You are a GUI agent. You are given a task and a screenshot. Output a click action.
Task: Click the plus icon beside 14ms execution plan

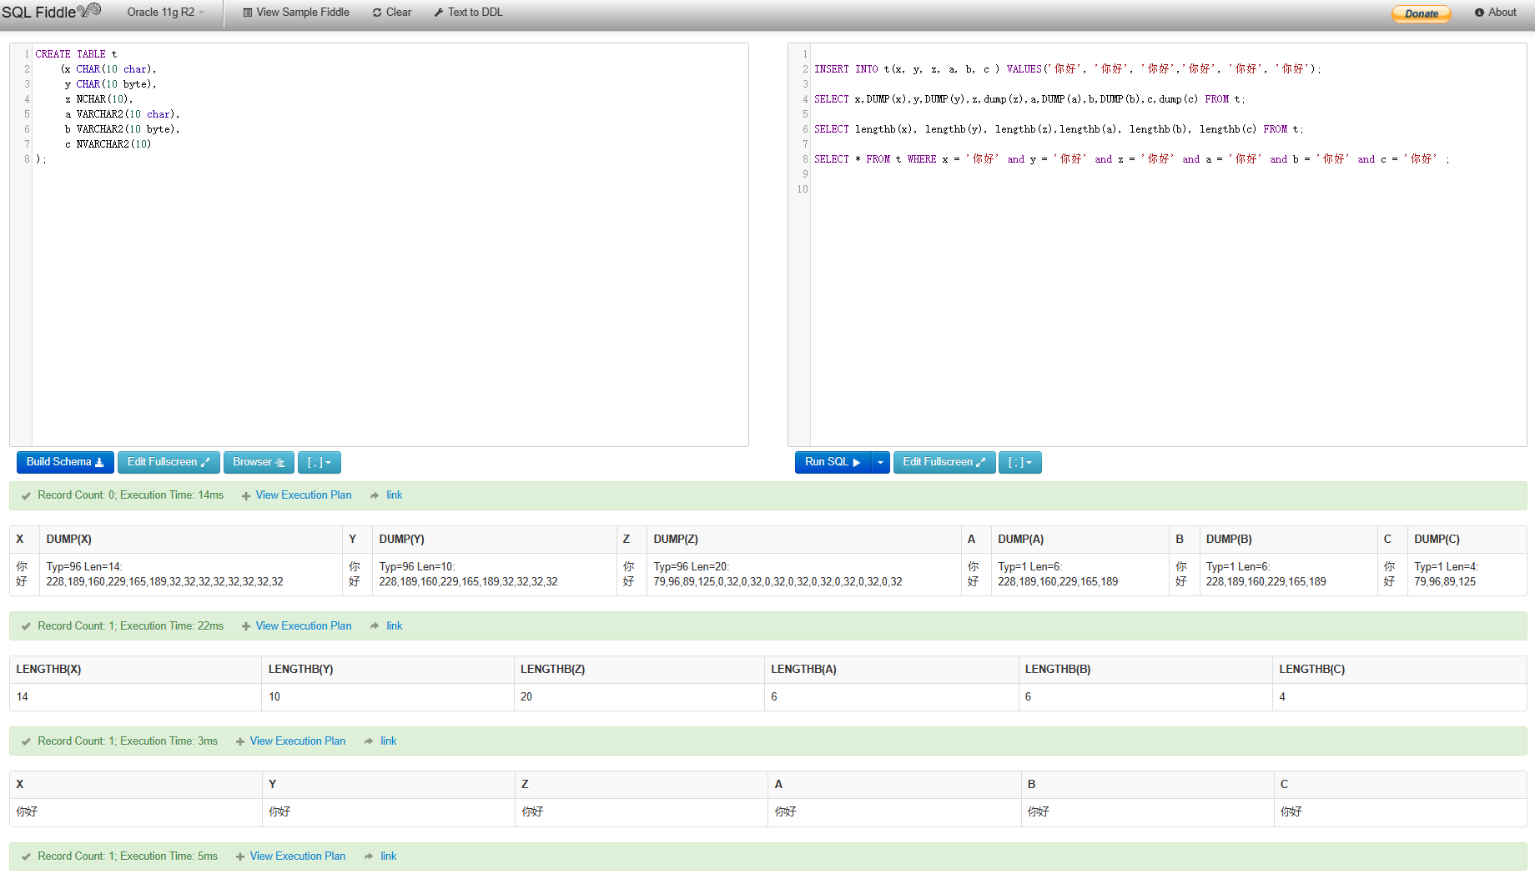tap(246, 496)
